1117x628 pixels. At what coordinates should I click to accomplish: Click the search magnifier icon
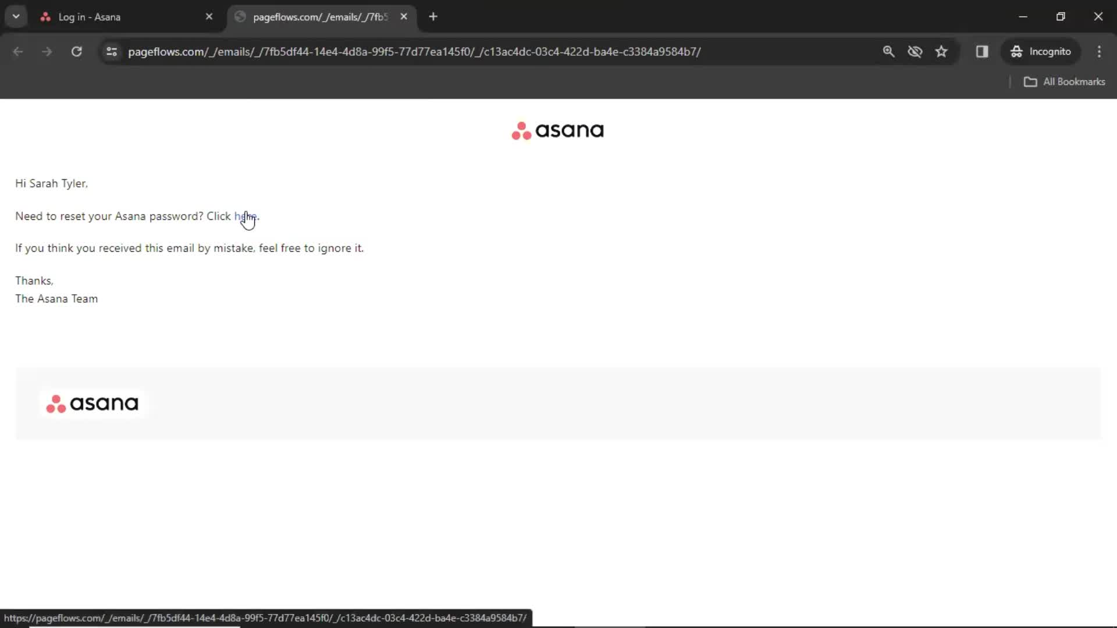click(888, 51)
